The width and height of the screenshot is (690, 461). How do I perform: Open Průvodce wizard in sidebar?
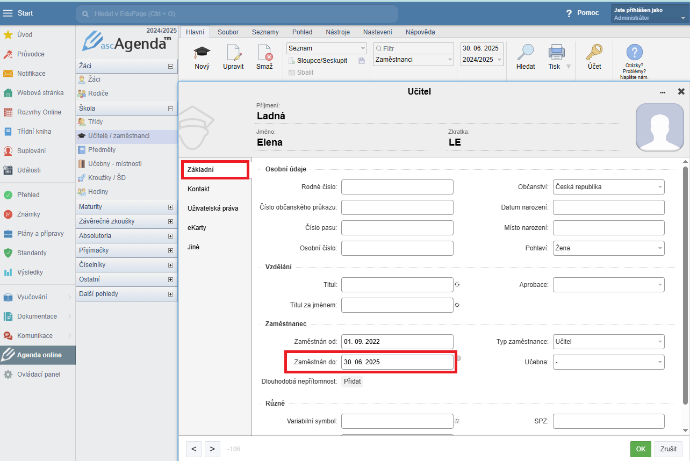click(38, 54)
